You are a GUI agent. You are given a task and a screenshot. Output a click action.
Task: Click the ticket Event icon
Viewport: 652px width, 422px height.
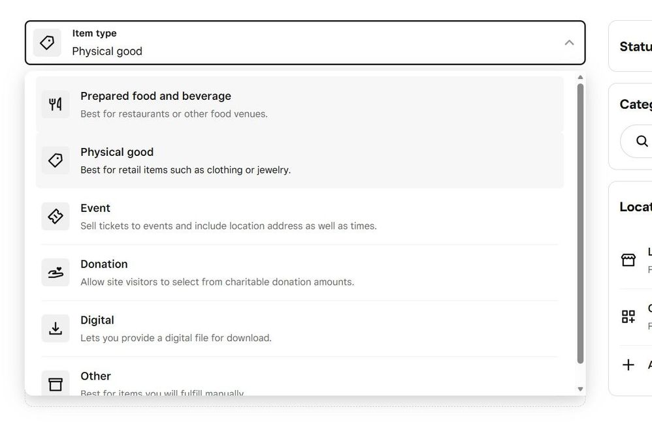click(x=56, y=217)
